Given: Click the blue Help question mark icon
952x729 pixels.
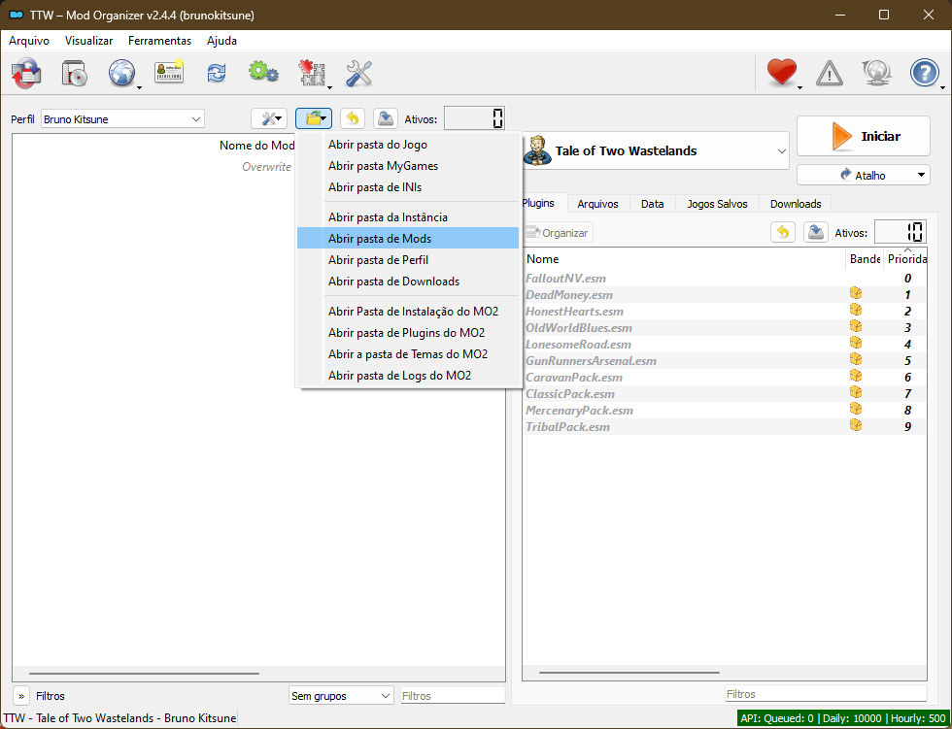Looking at the screenshot, I should pos(924,74).
